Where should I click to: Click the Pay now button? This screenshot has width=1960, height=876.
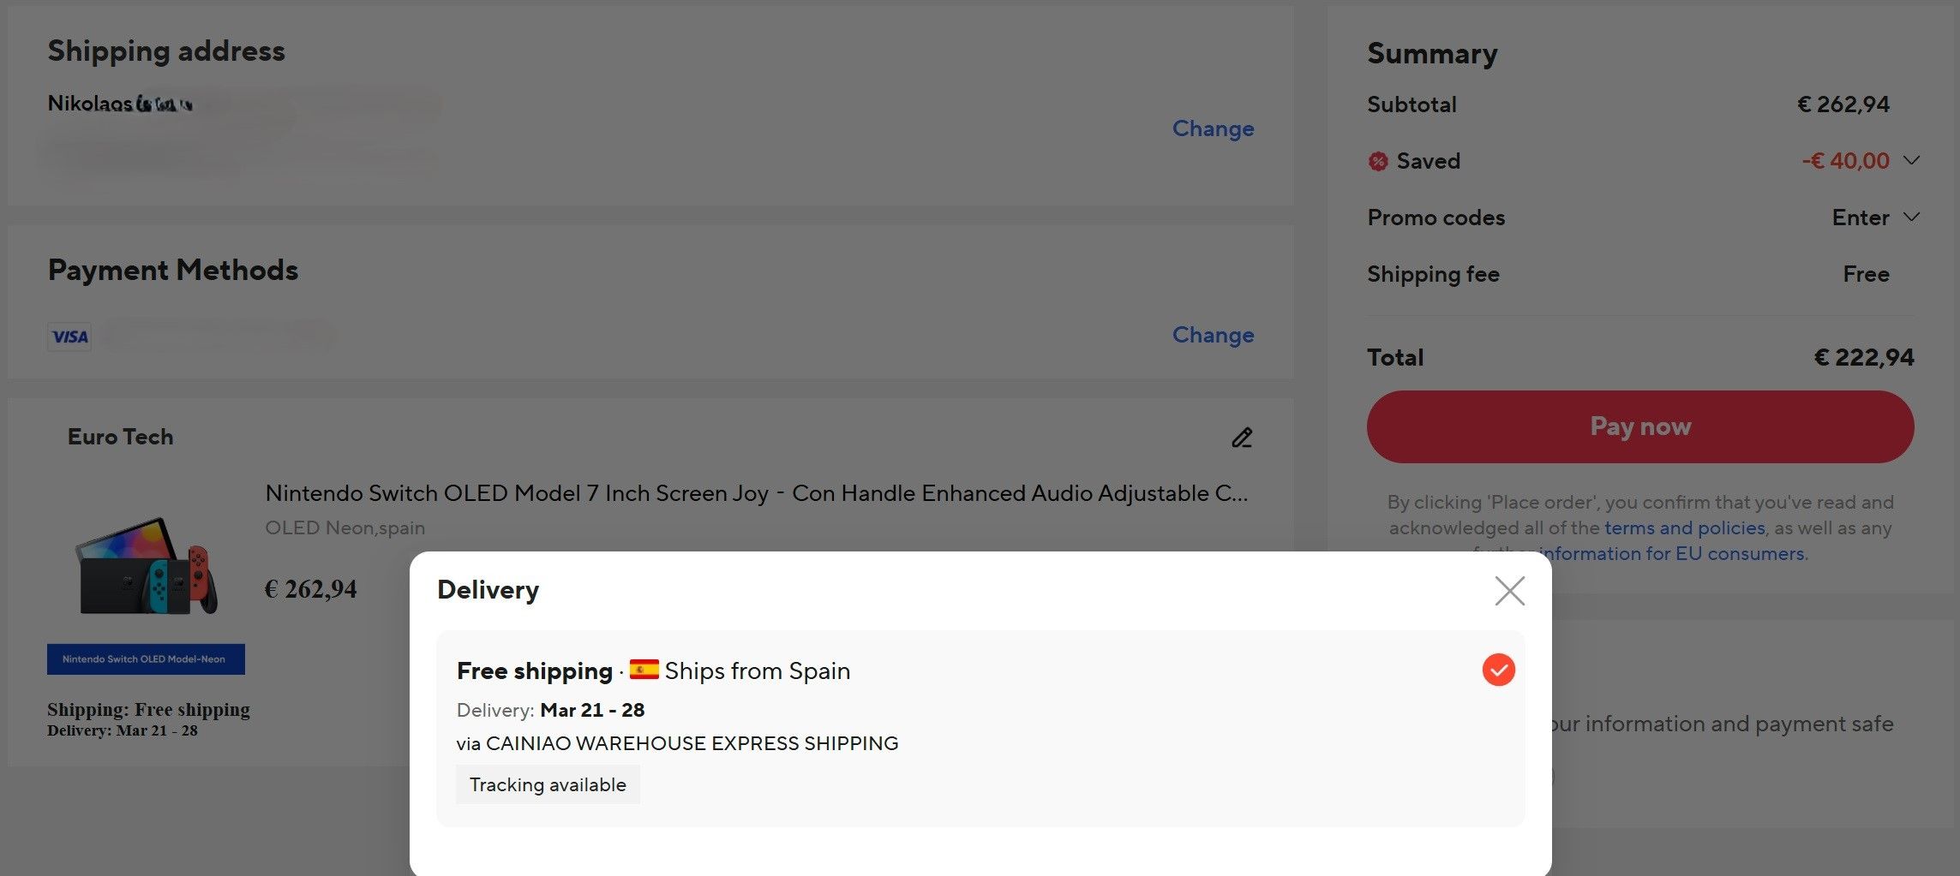coord(1639,426)
